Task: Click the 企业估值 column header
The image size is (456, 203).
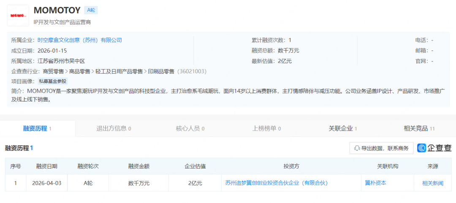Action: click(195, 166)
